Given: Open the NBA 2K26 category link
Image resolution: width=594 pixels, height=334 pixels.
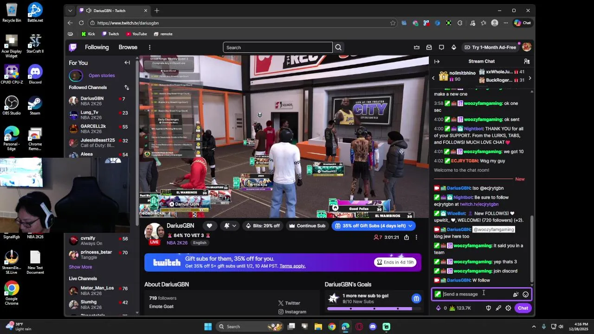Looking at the screenshot, I should coord(178,243).
